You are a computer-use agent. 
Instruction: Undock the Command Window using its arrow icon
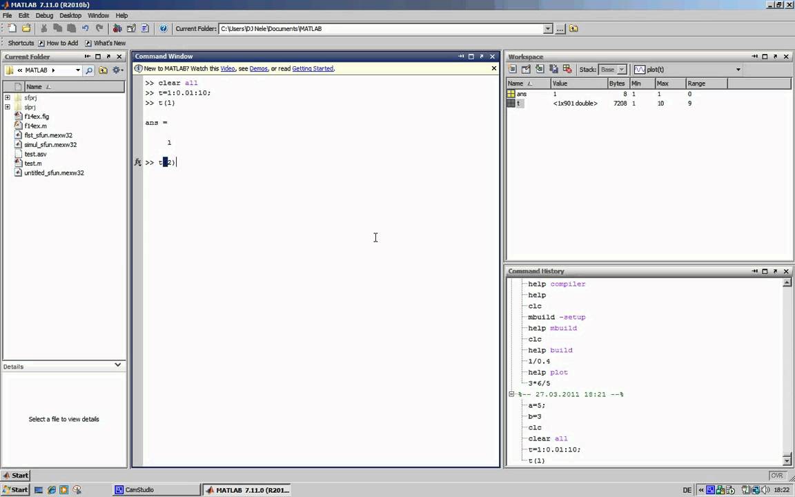point(482,57)
